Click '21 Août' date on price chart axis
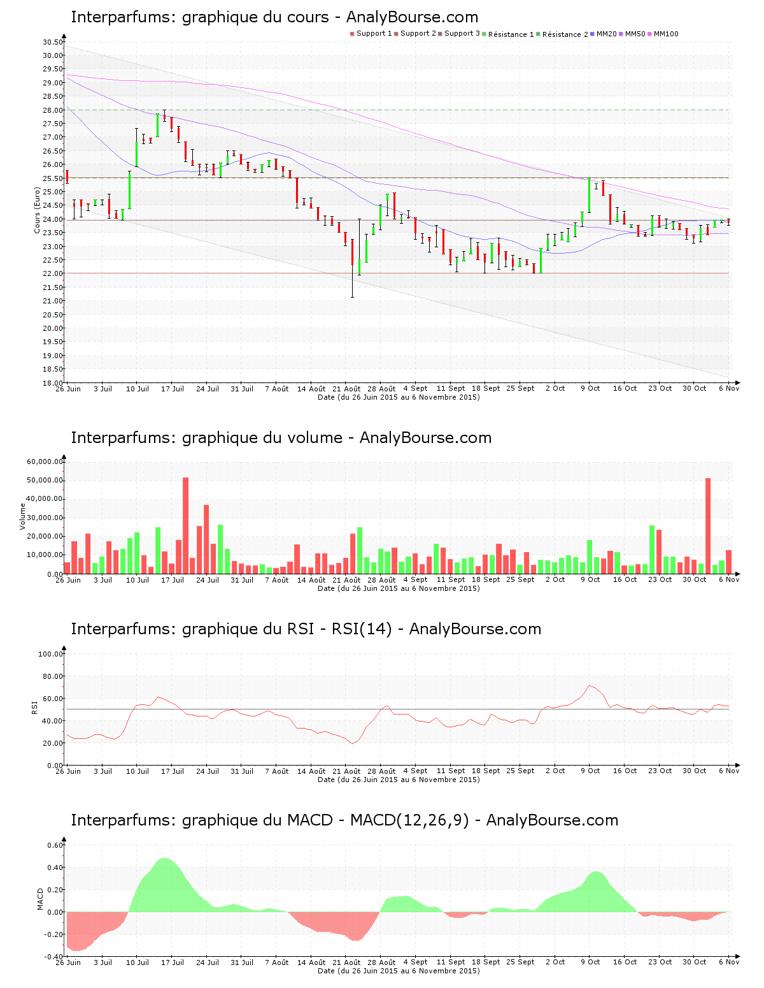Image resolution: width=764 pixels, height=988 pixels. (x=347, y=389)
